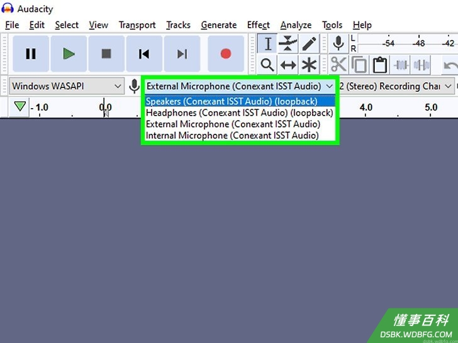Choose Internal Microphone (Conexant ISST Audio)

click(240, 136)
